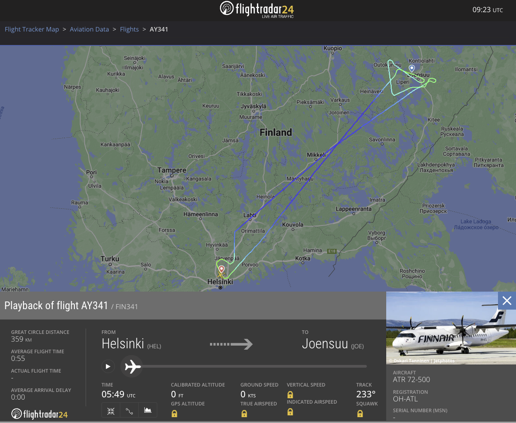The width and height of the screenshot is (516, 423).
Task: Click the average arrival delay 0:00
Action: coord(18,397)
